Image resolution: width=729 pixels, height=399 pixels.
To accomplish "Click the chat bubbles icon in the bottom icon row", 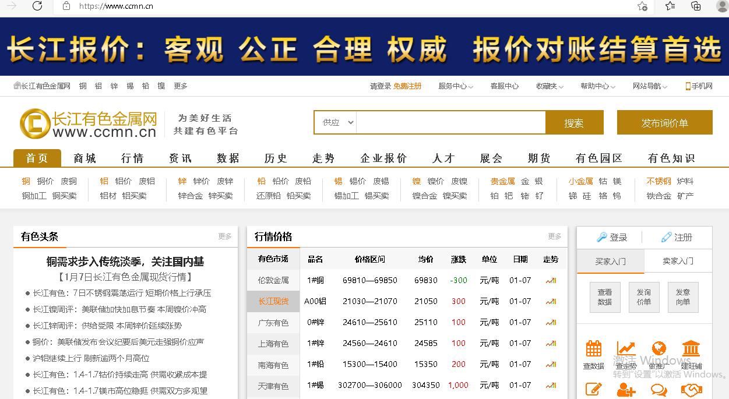I will [x=658, y=390].
